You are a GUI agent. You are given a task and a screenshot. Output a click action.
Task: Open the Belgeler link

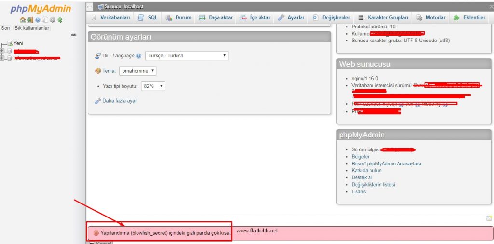point(360,156)
